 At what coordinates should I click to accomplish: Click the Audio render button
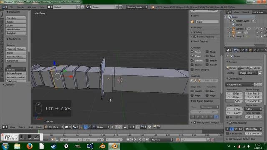pyautogui.click(x=256, y=68)
